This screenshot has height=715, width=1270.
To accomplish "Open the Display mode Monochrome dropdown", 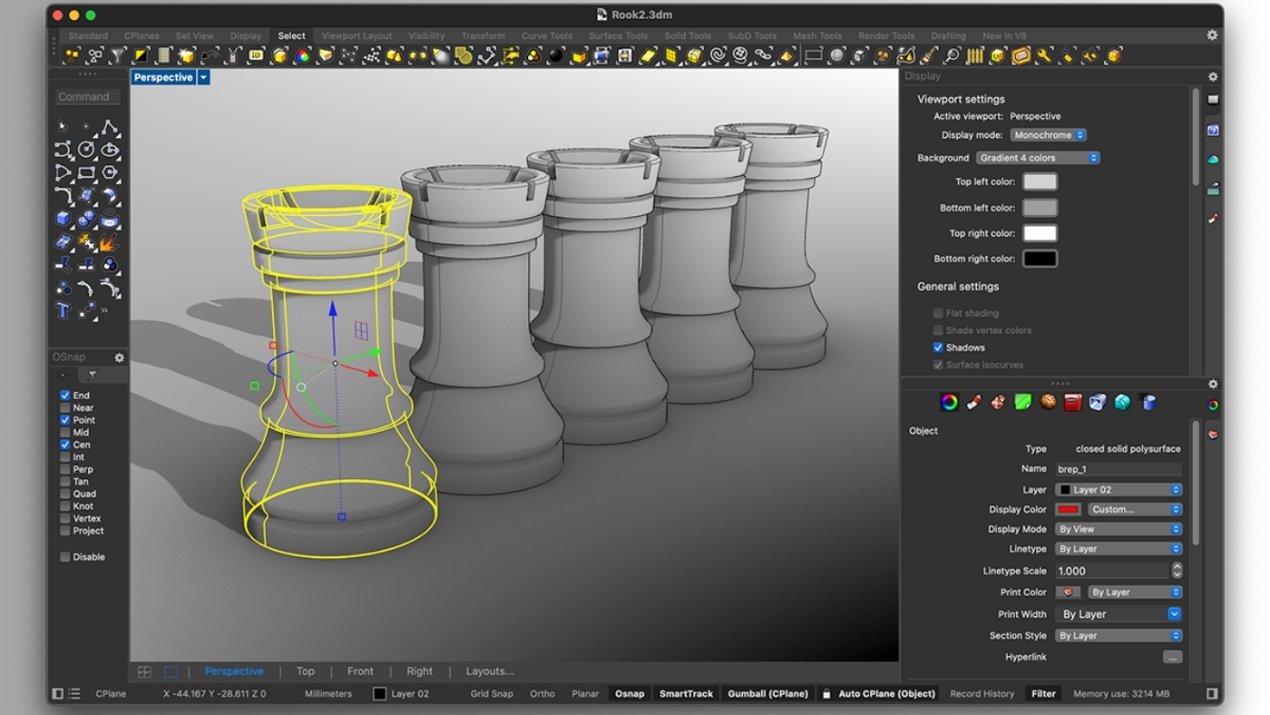I will [1048, 135].
